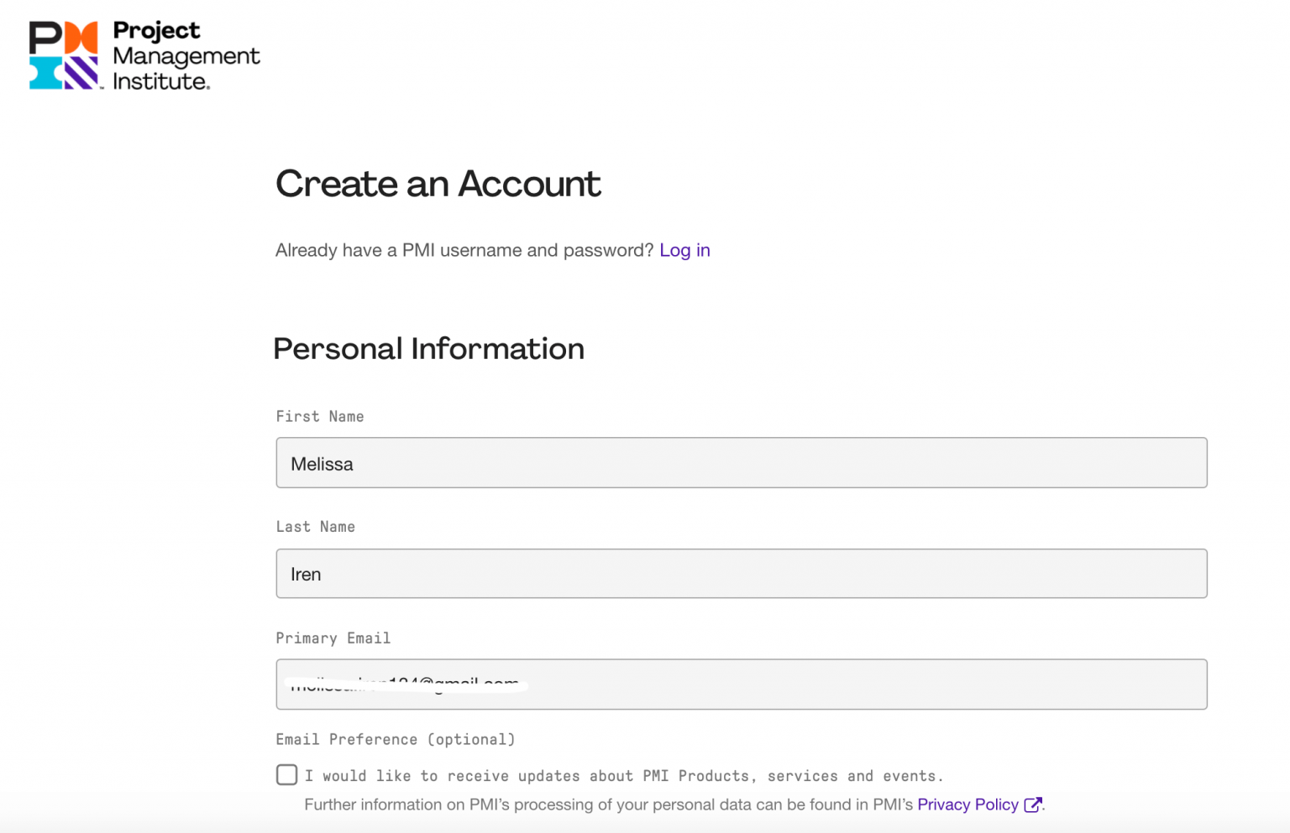Click the PMI colorful emblem logo
1290x833 pixels.
click(64, 55)
